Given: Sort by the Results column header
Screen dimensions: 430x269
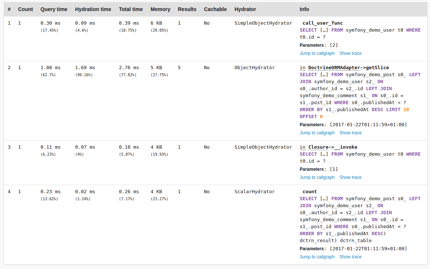Looking at the screenshot, I should tap(187, 9).
